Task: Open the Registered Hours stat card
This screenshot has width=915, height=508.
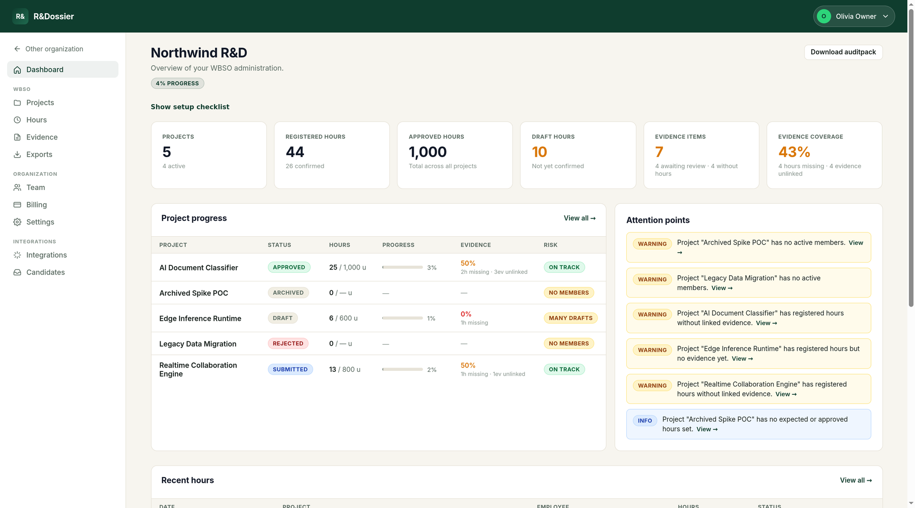Action: pos(332,155)
